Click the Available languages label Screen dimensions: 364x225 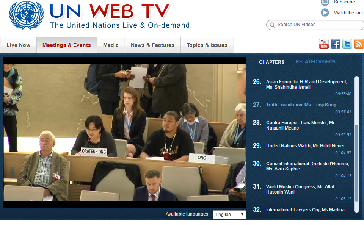(x=187, y=214)
